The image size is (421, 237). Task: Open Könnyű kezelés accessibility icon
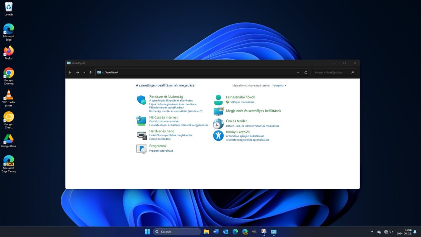[218, 135]
